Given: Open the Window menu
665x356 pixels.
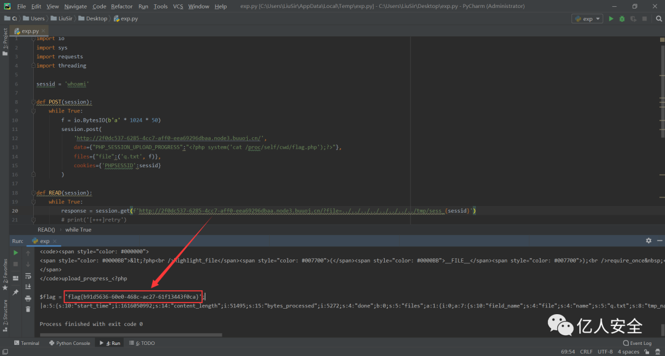Looking at the screenshot, I should pos(198,6).
